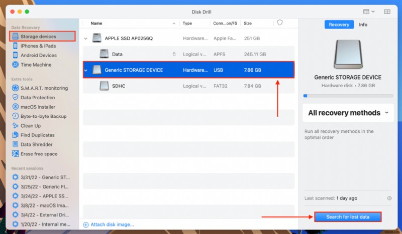This screenshot has height=234, width=402.
Task: Open Data Protection shield icon
Action: tap(16, 97)
